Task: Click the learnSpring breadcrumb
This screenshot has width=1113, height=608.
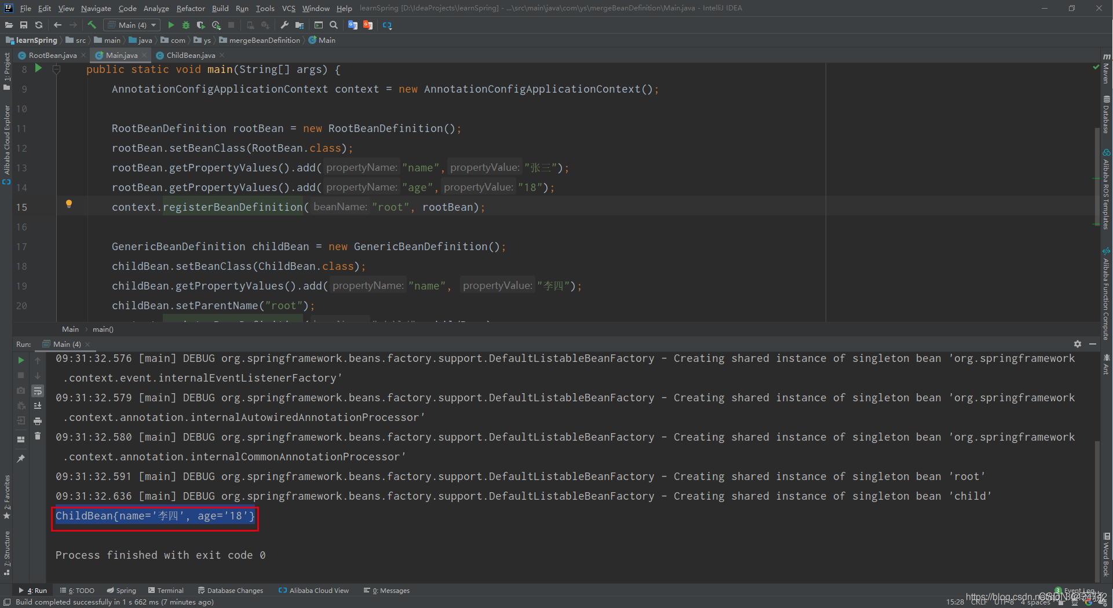Action: click(32, 41)
